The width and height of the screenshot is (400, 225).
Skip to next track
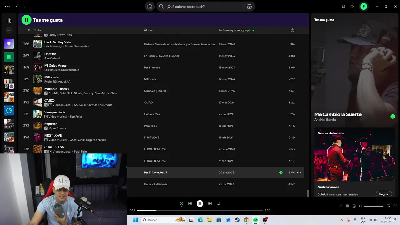[210, 203]
